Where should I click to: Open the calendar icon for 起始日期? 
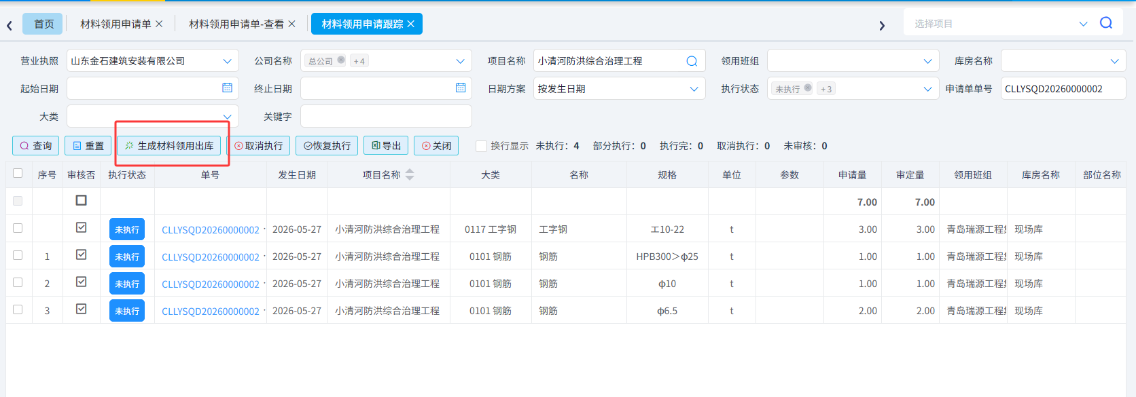(227, 88)
